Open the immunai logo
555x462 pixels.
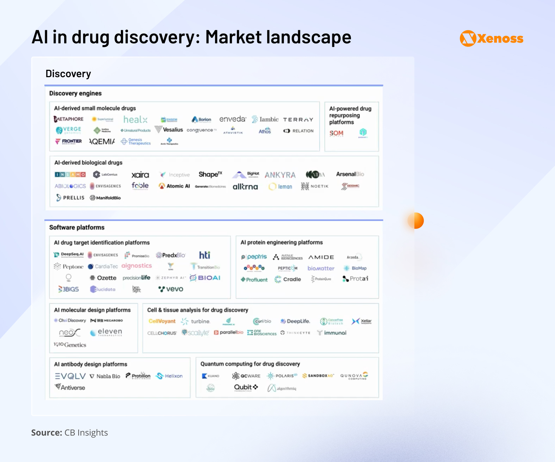coord(332,333)
